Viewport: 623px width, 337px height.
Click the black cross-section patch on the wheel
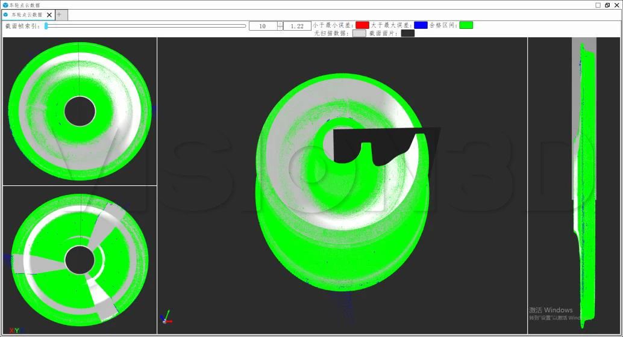(374, 144)
